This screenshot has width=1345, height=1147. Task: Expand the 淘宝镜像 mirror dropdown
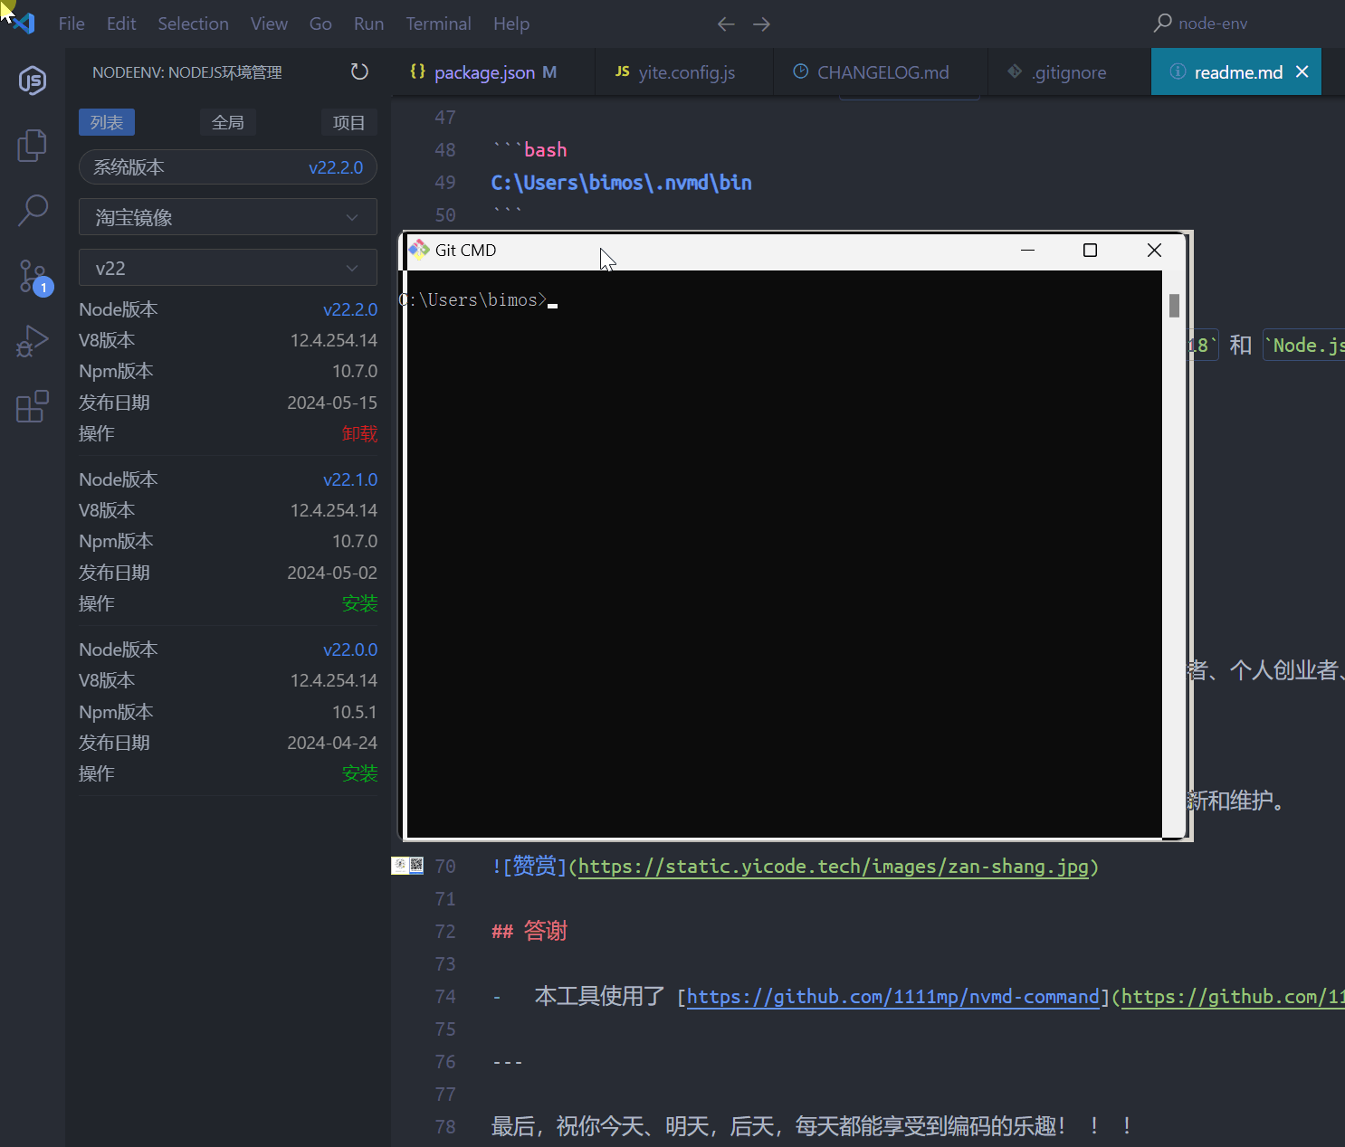point(228,217)
